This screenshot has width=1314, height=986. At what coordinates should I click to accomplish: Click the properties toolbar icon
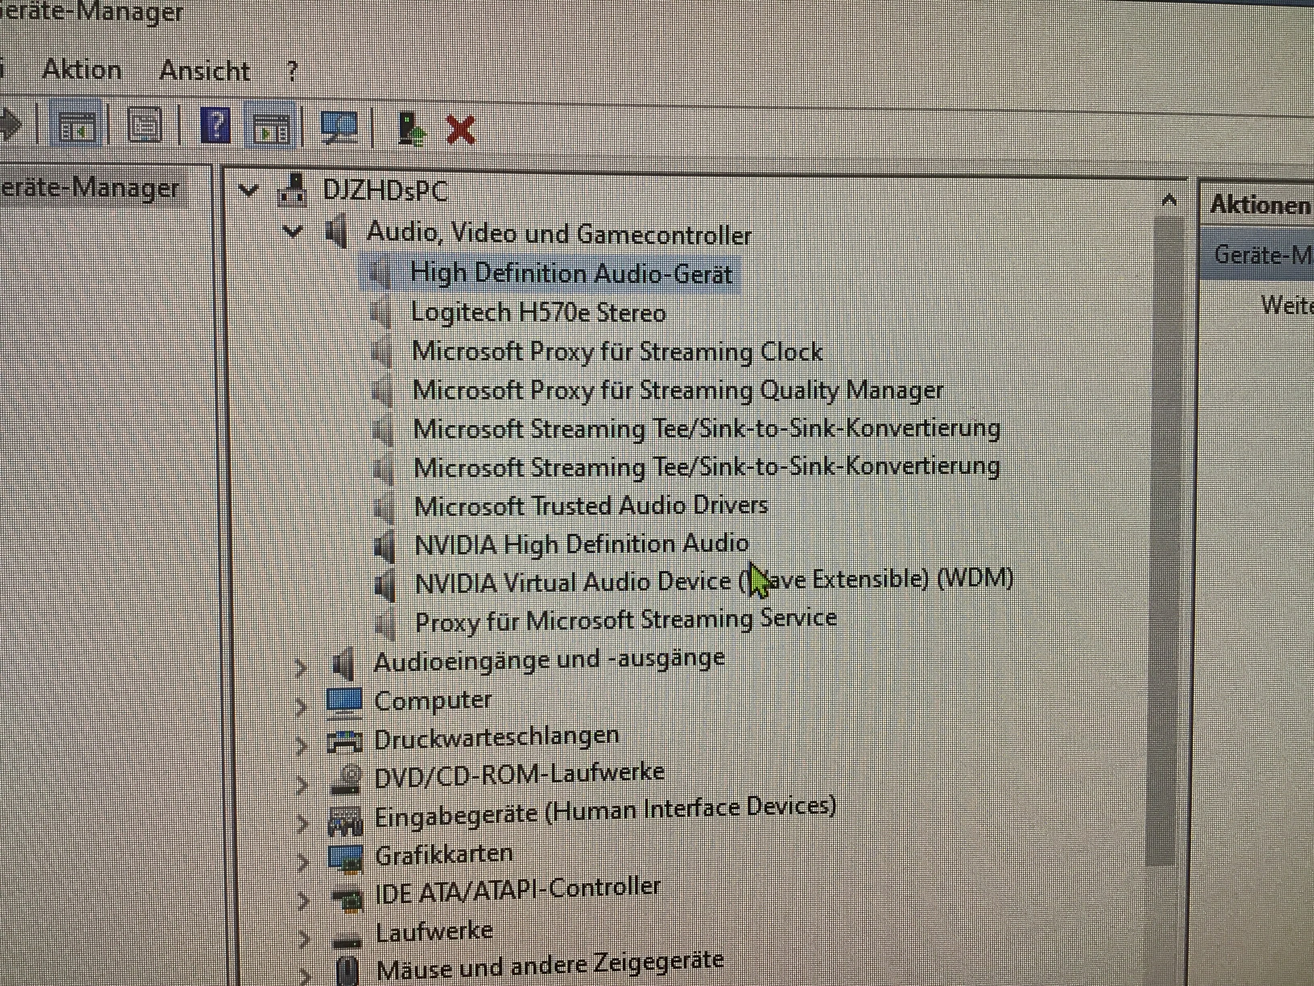pos(145,125)
